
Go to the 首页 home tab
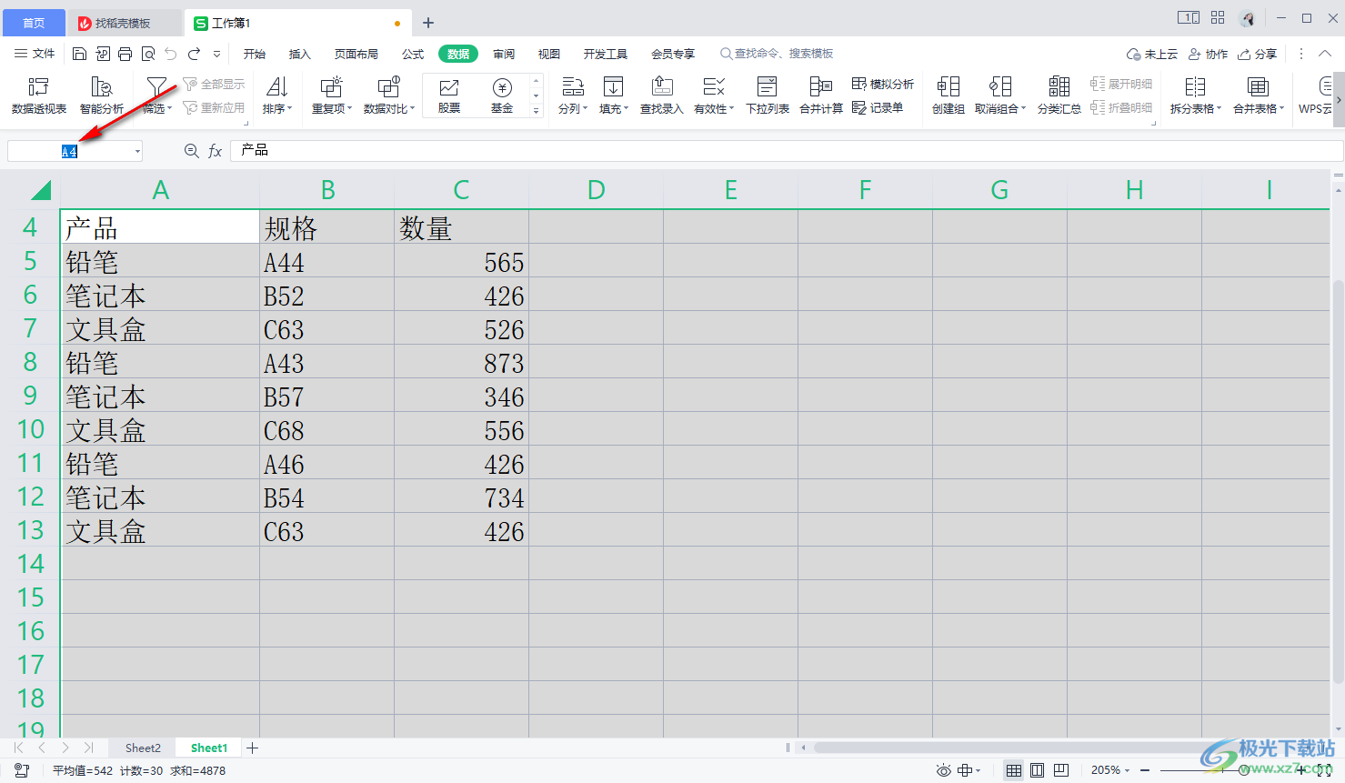point(34,23)
